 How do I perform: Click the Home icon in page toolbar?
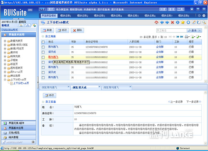(x=156, y=22)
